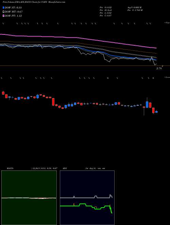Click the magenta DOW PT legend swatch
The width and height of the screenshot is (170, 225).
(4, 16)
